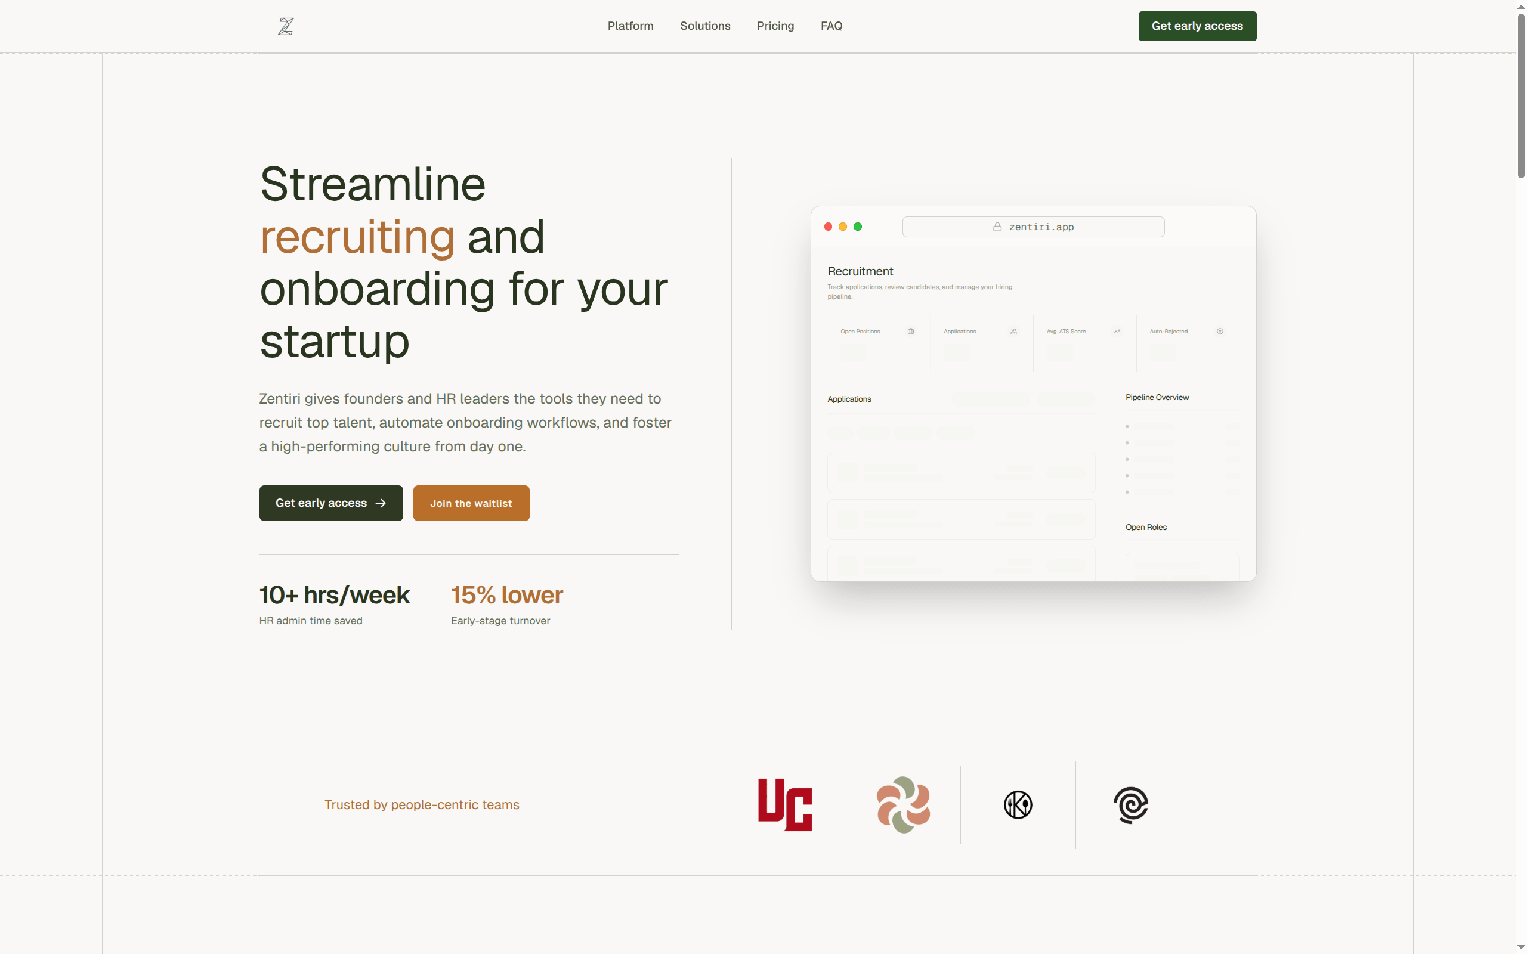Click the black spiral company logo
Viewport: 1527px width, 954px height.
pyautogui.click(x=1131, y=804)
